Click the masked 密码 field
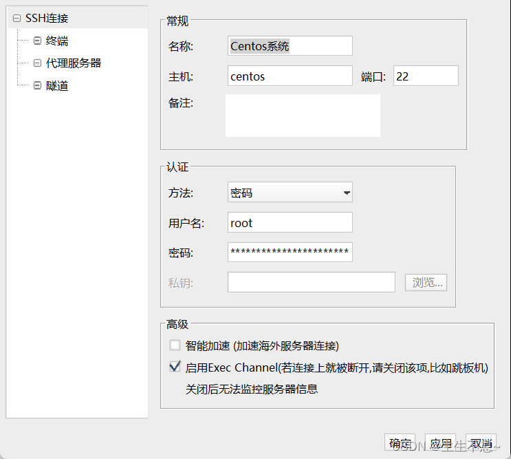The height and width of the screenshot is (459, 511). (x=290, y=252)
